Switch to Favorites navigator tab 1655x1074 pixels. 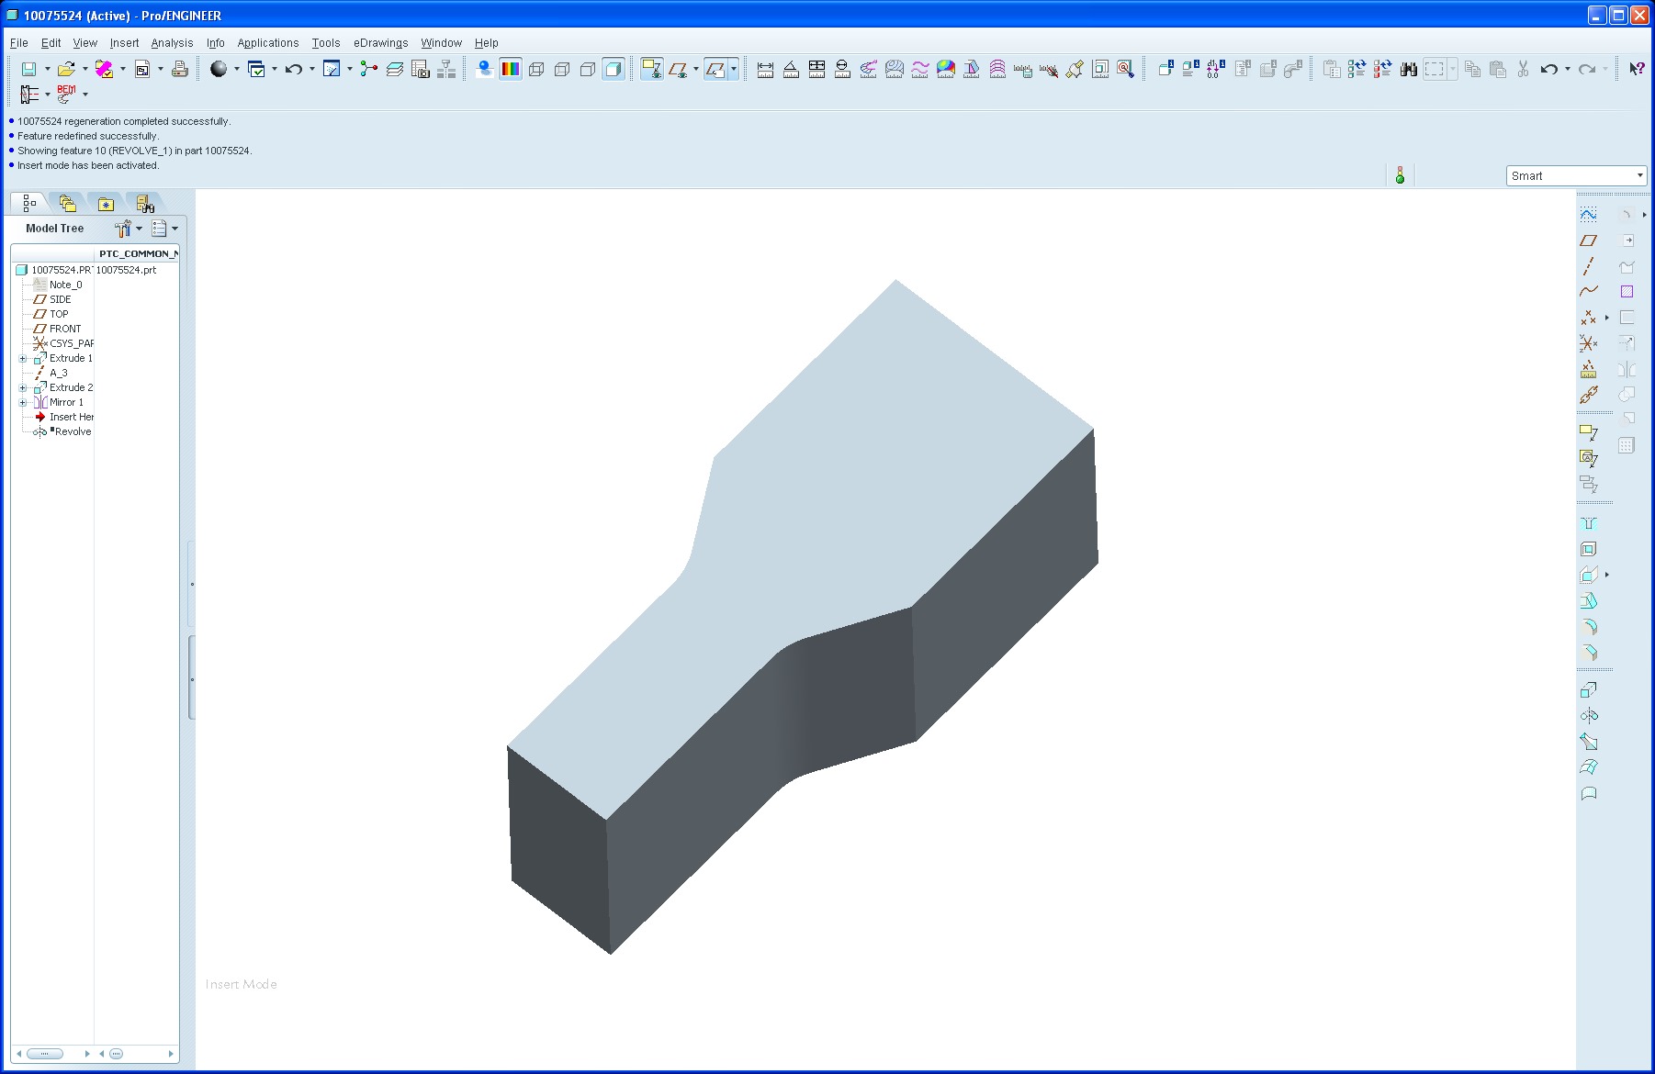click(106, 203)
